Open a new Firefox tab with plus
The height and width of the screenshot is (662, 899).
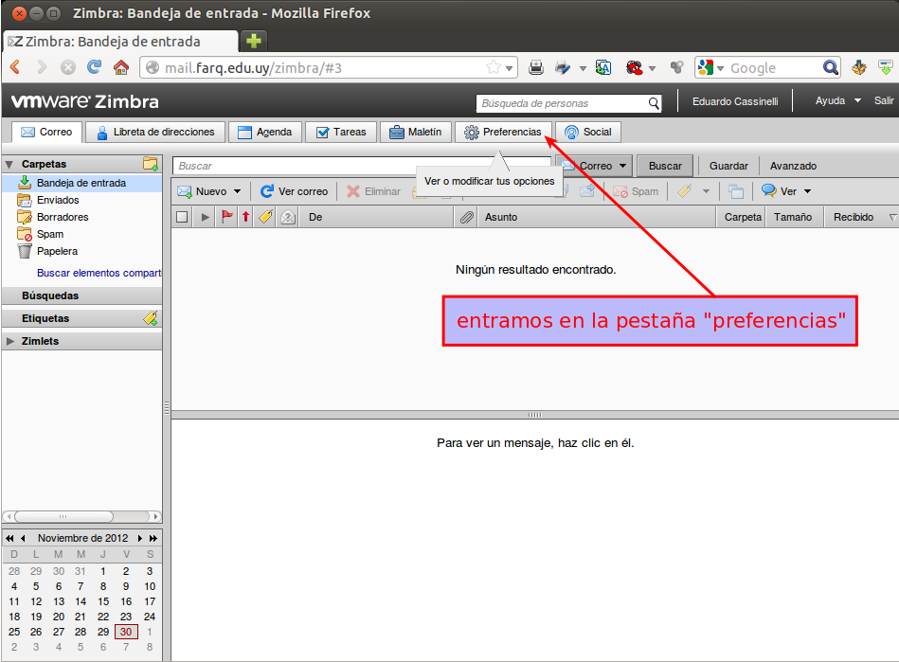click(x=254, y=41)
